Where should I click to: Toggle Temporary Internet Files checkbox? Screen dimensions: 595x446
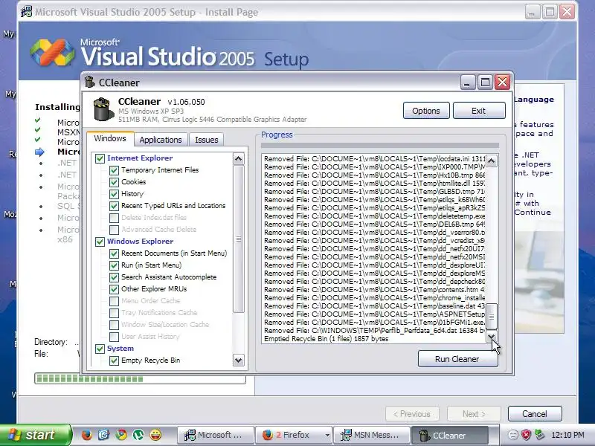[114, 170]
